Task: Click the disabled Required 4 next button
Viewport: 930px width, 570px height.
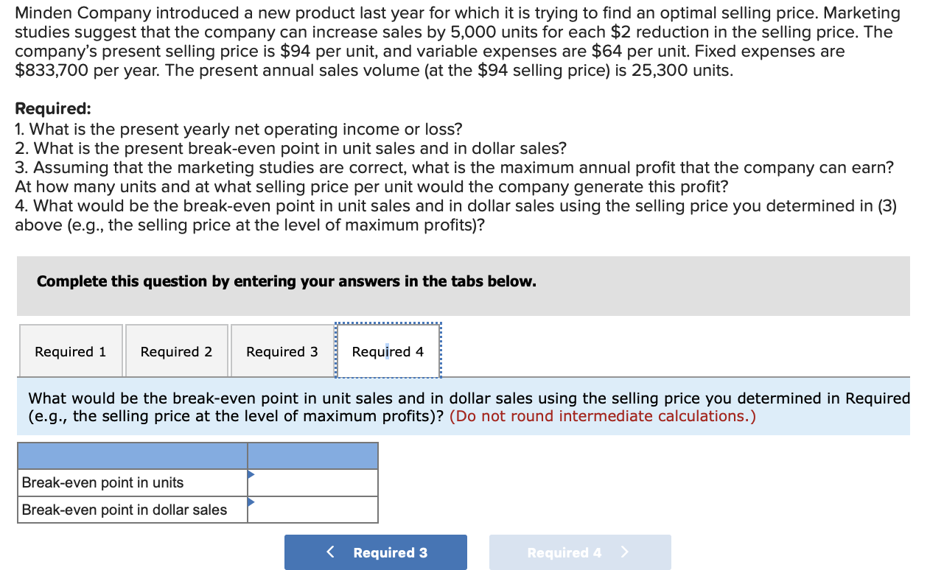Action: (580, 552)
